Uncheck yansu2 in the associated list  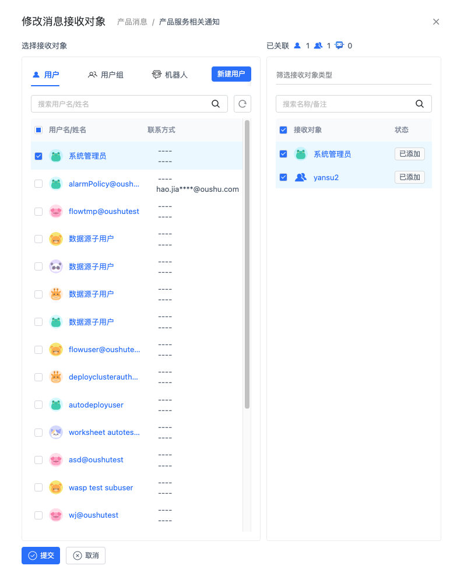pos(283,177)
